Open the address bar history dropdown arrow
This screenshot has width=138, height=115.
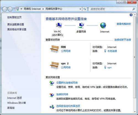[x=80, y=9]
